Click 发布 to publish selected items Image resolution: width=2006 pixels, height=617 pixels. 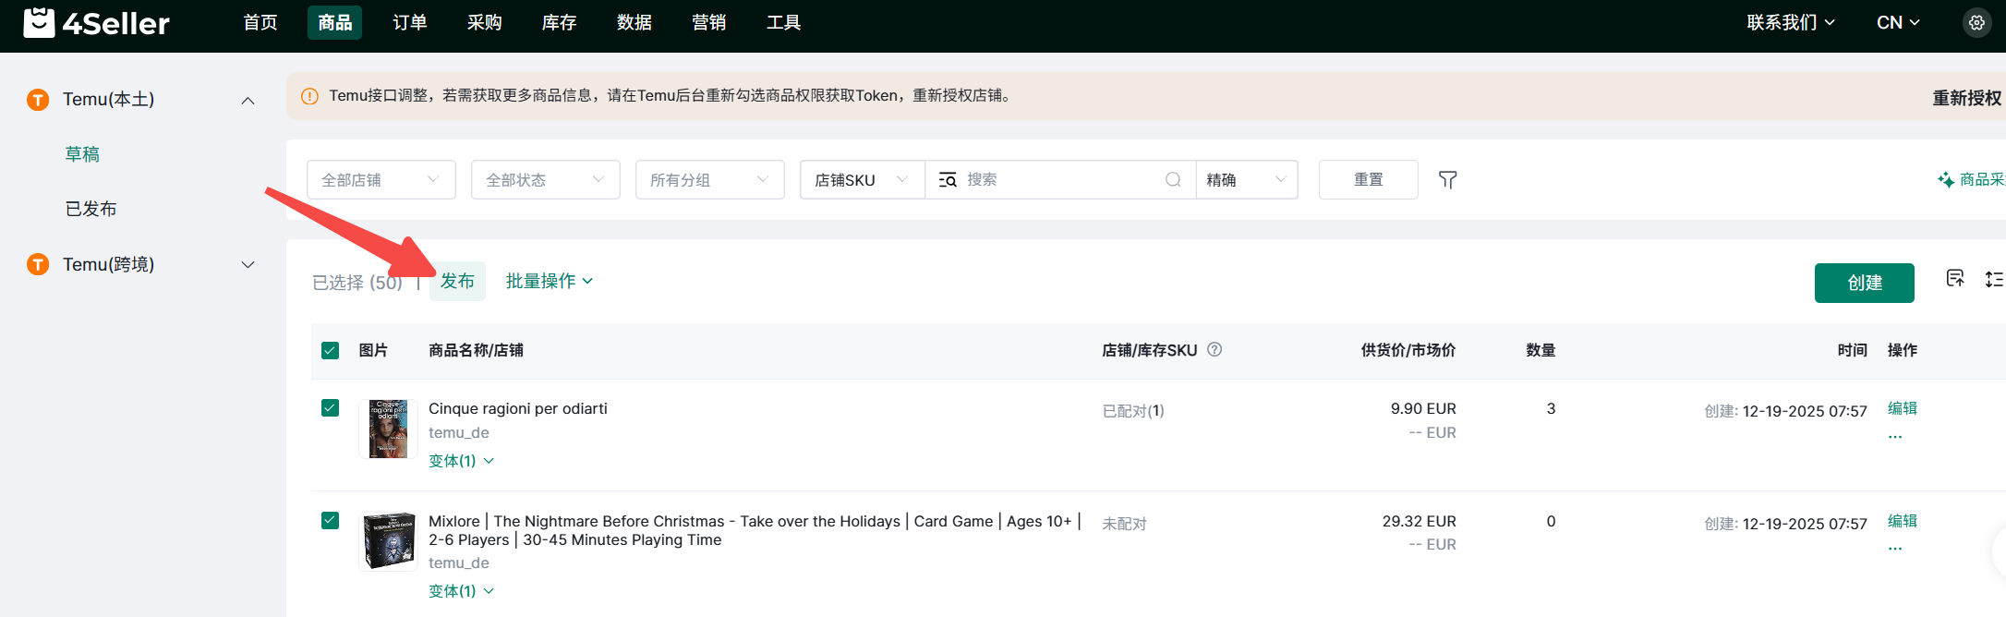[x=457, y=281]
